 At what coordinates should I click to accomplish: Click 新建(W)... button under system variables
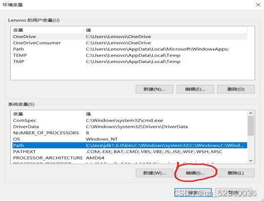154,173
